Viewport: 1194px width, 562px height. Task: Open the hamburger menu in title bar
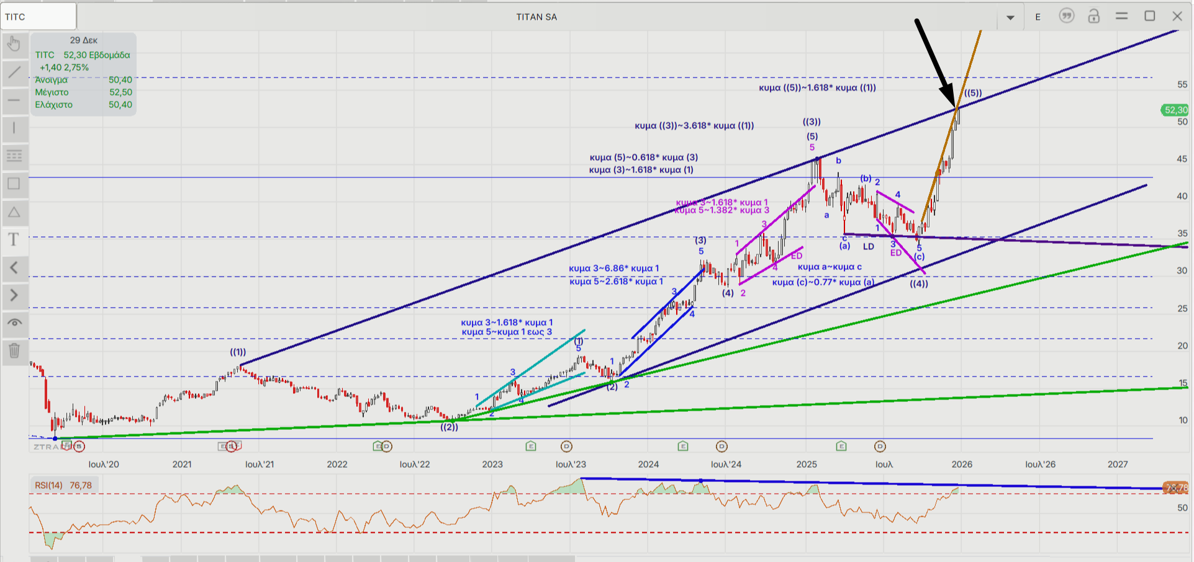point(1121,16)
